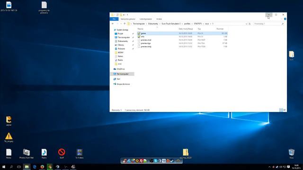Sort by Data modyfikacji column header
The image size is (303, 170).
point(186,29)
